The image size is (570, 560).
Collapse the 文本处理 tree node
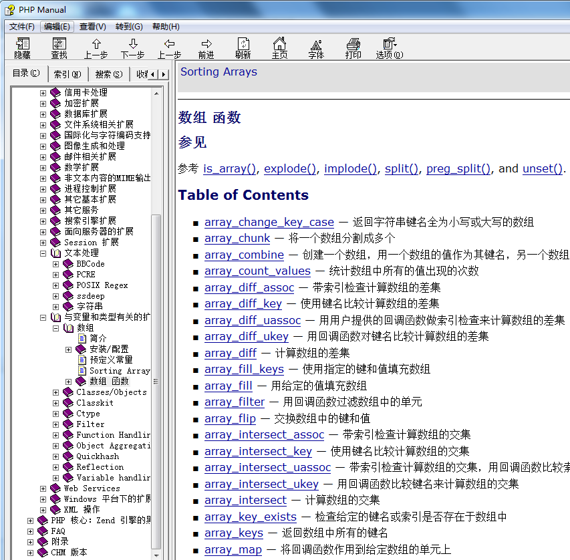43,253
